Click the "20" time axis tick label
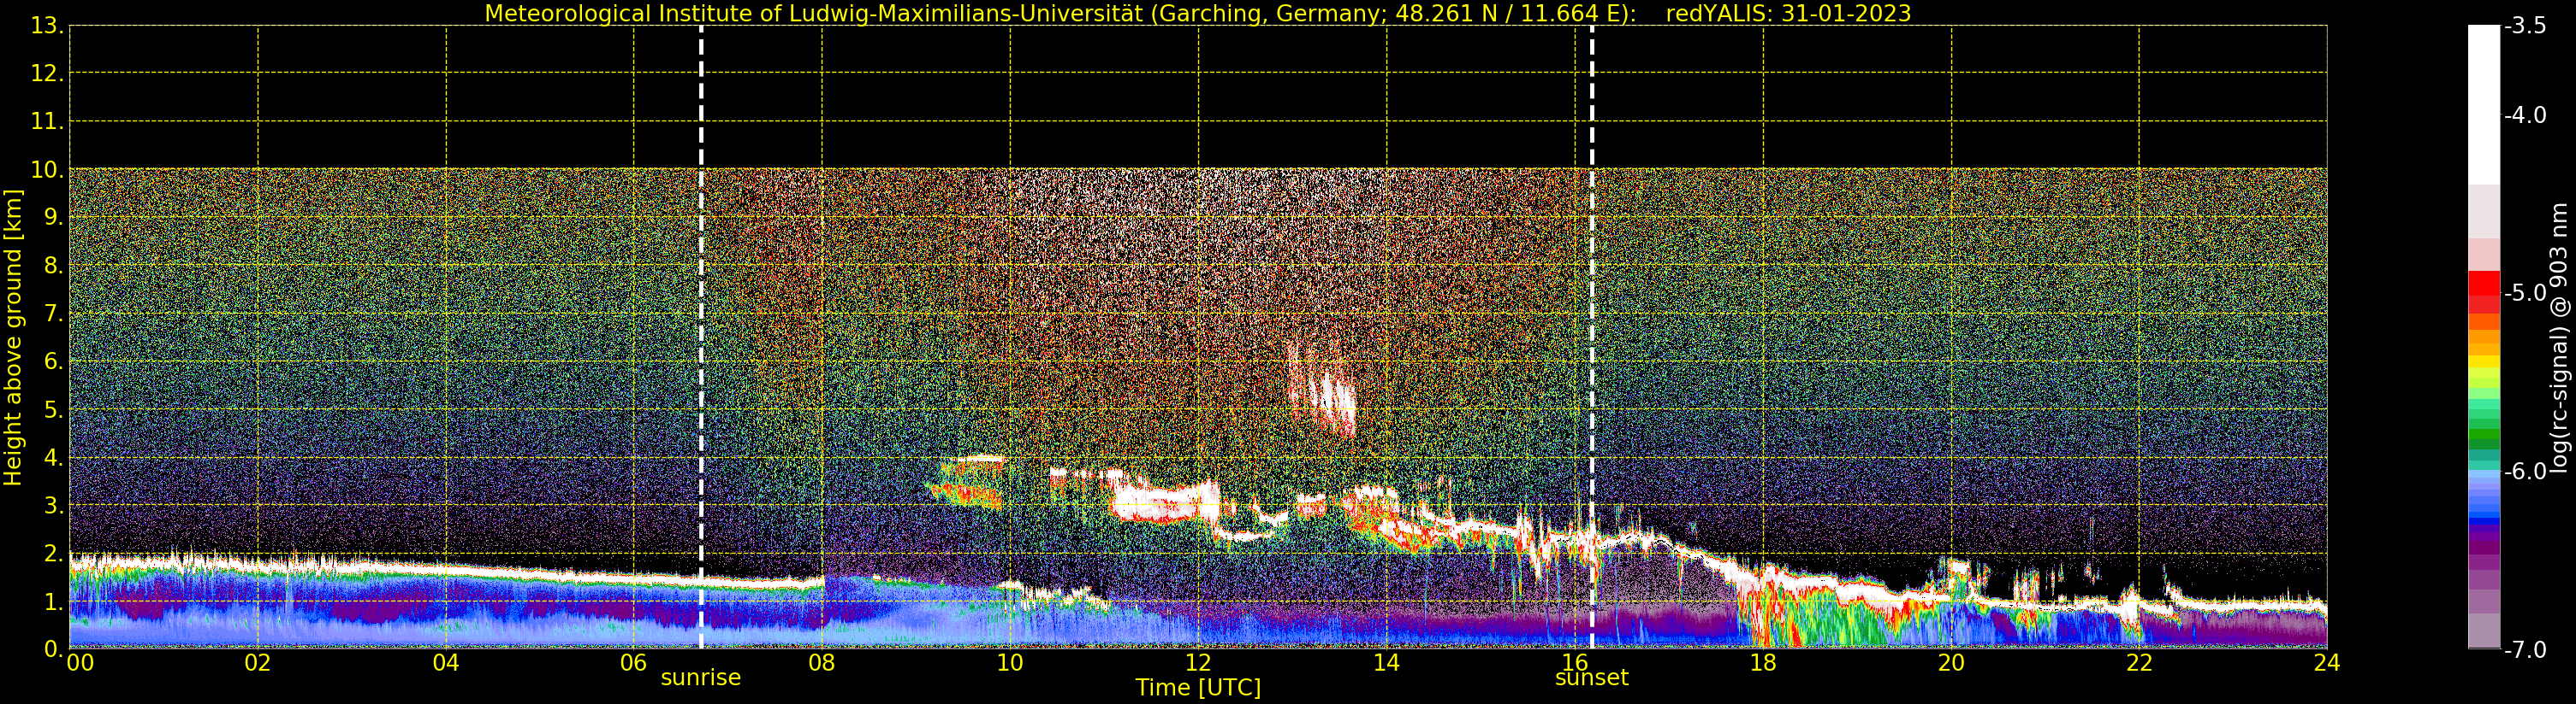2576x704 pixels. click(1951, 663)
